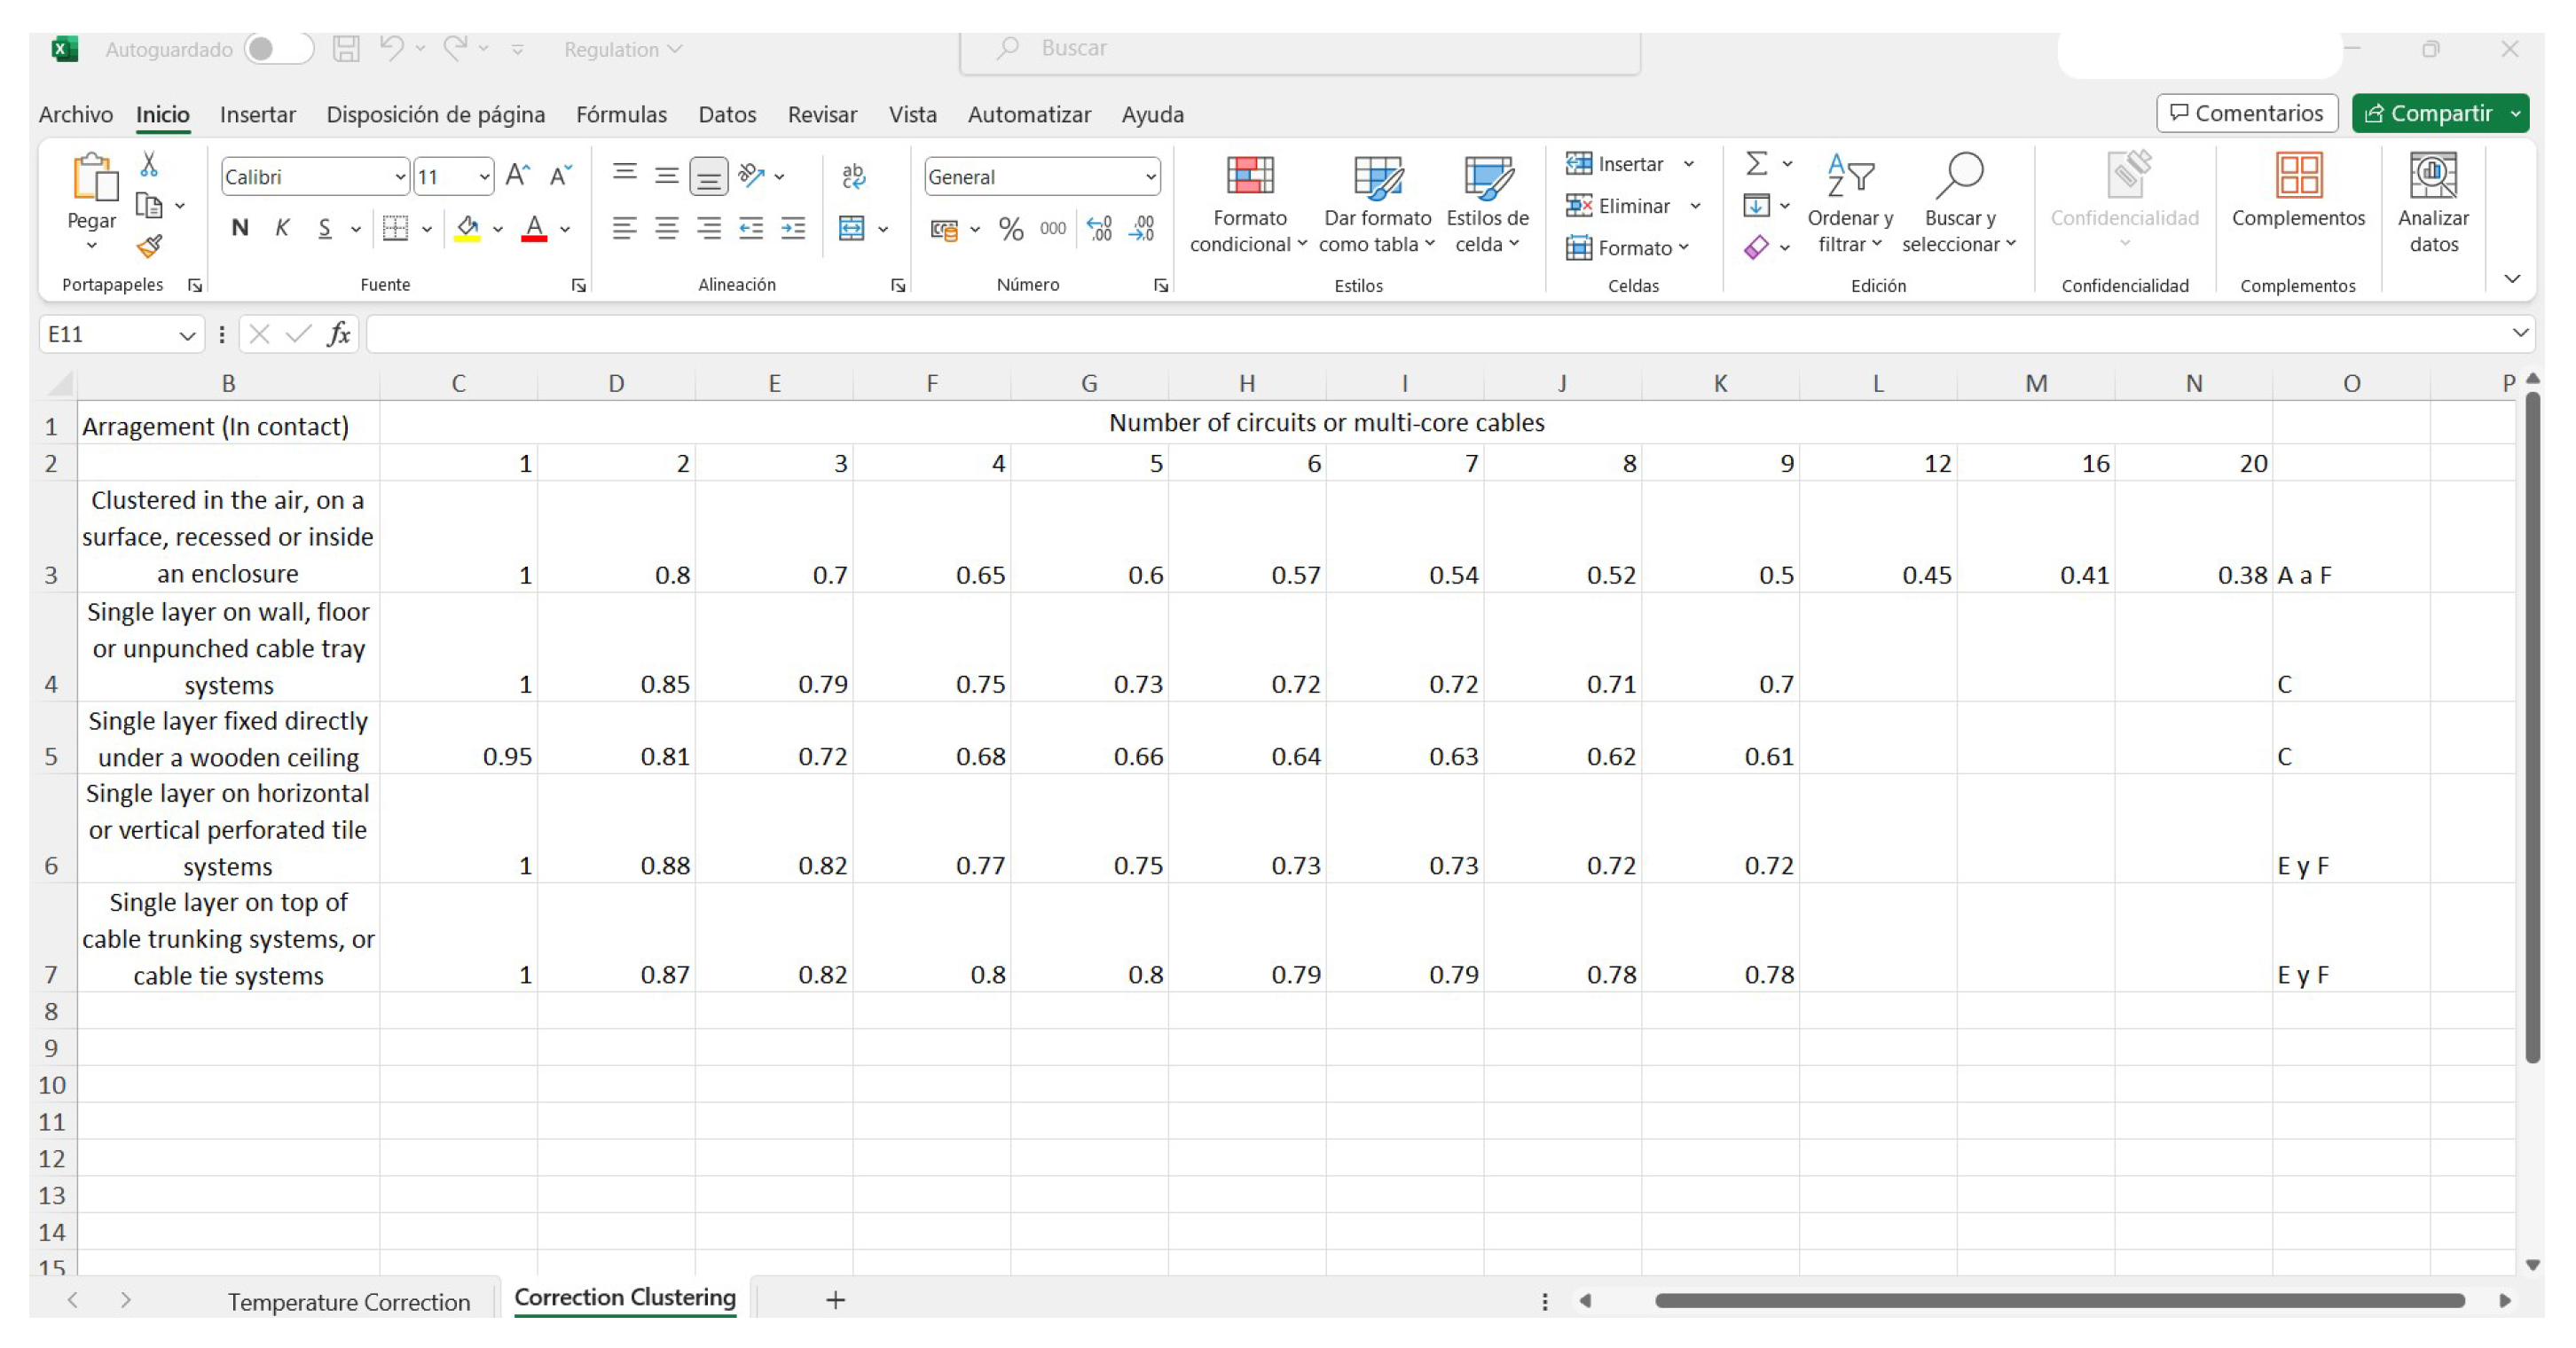
Task: Toggle italic with the K button
Action: pyautogui.click(x=283, y=228)
